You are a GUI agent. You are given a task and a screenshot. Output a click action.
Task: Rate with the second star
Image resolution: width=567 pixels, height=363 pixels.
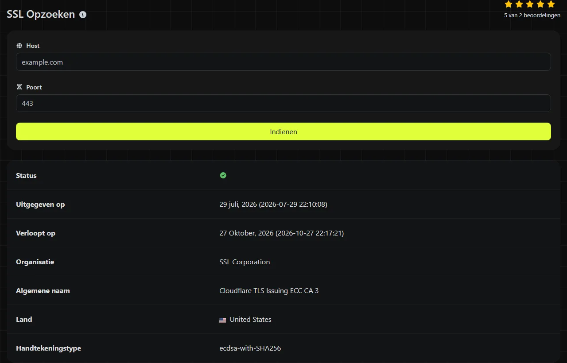[519, 4]
